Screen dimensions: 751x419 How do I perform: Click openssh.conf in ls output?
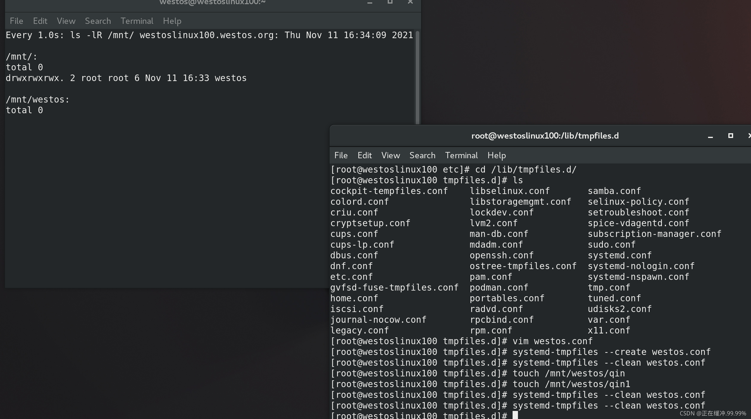click(x=502, y=255)
